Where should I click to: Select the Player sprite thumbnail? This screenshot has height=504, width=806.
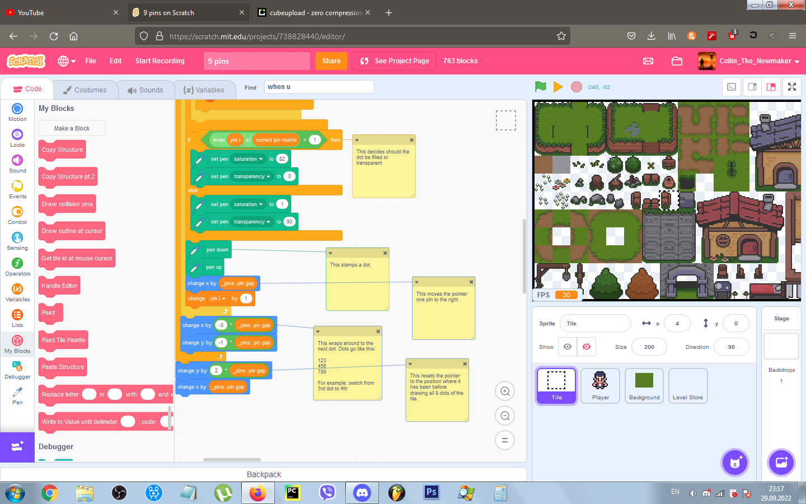600,386
